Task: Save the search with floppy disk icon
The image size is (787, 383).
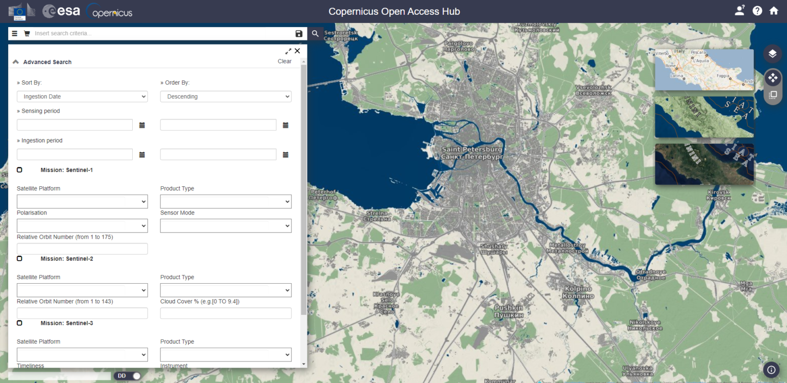Action: pos(299,34)
